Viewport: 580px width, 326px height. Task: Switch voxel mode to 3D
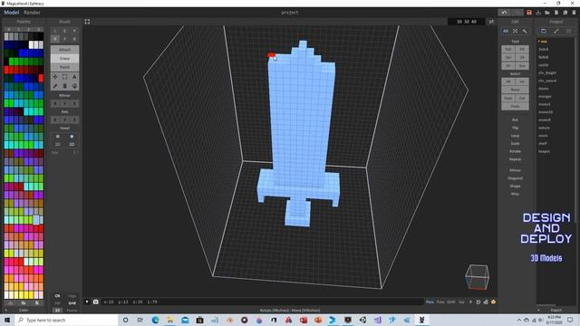72,144
